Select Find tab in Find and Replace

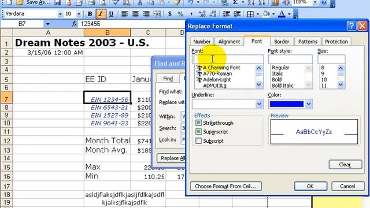[x=168, y=79]
